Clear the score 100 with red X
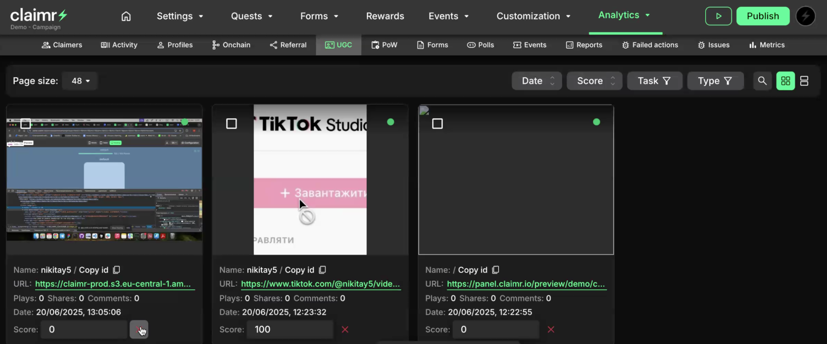Image resolution: width=827 pixels, height=344 pixels. coord(345,329)
